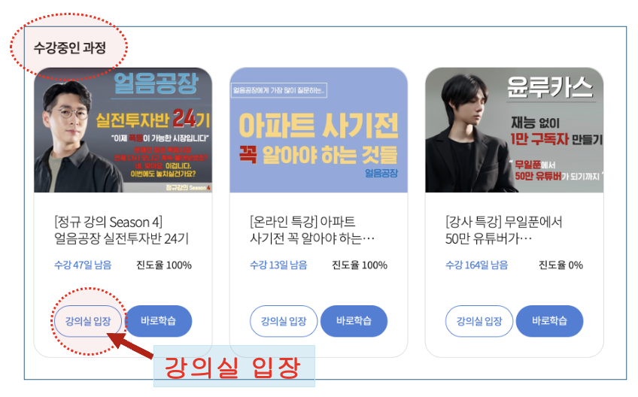Click 진도율 100% on 아파트 사기전 card

tap(360, 265)
